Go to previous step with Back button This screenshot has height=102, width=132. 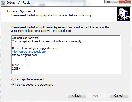77,96
